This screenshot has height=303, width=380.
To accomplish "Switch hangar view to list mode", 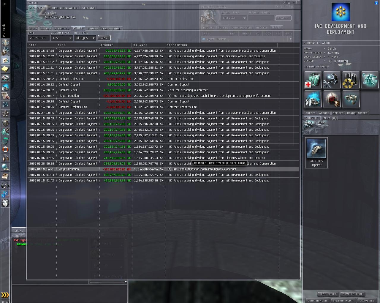I will click(327, 126).
